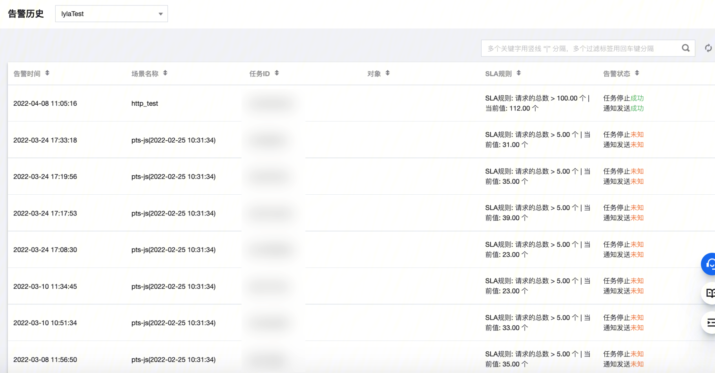Viewport: 715px width, 373px height.
Task: Open the blue customer support headset button
Action: click(709, 264)
